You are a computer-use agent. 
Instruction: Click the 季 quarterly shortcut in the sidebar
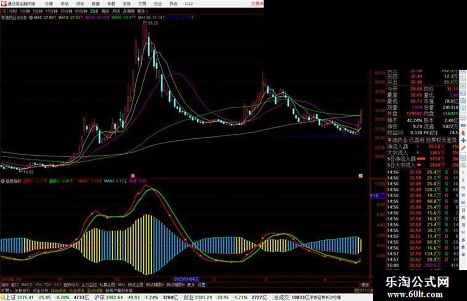(463, 247)
